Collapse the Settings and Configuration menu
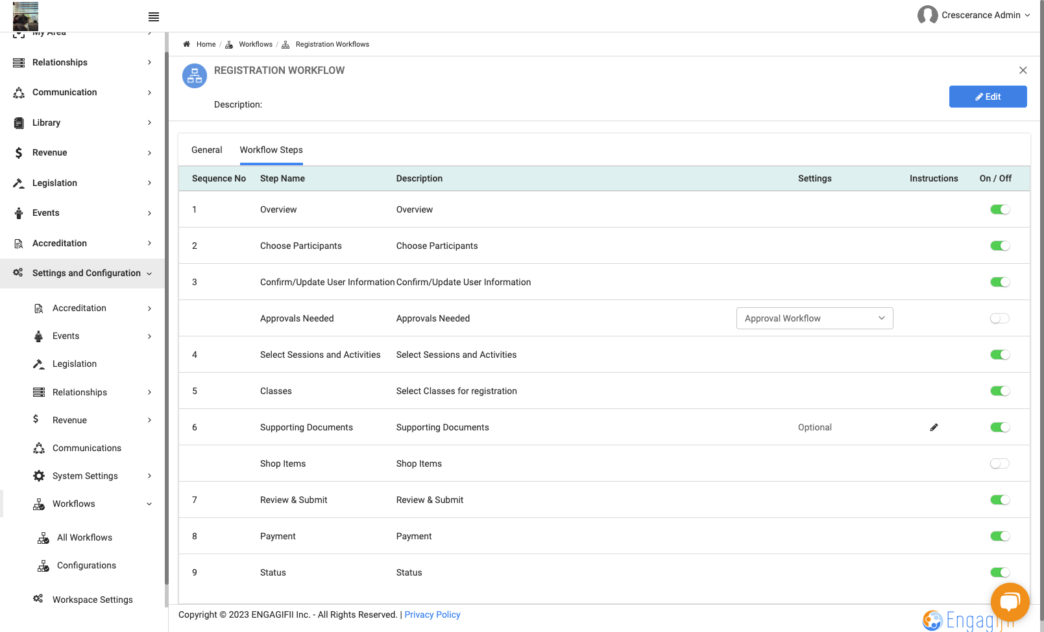 82,273
